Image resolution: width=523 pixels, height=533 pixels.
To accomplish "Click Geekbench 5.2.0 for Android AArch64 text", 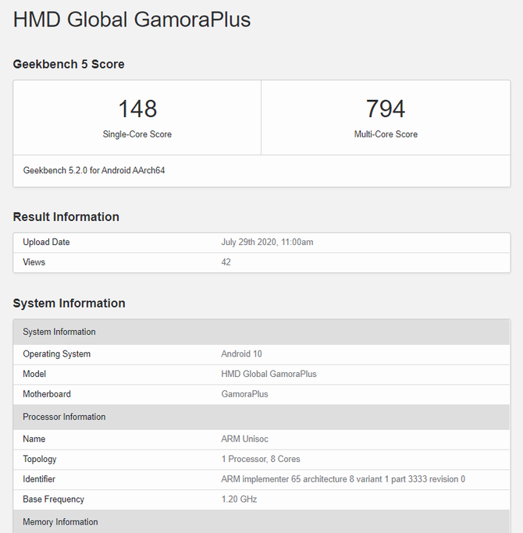I will (x=94, y=170).
